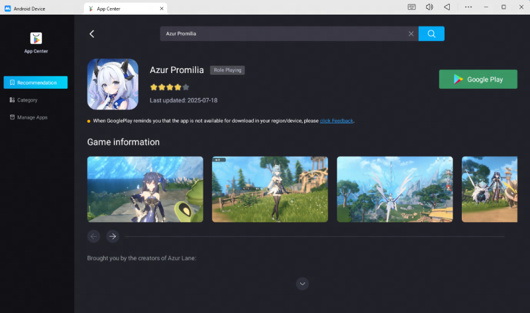The image size is (530, 313).
Task: Click the blue search magnifier button
Action: (431, 34)
